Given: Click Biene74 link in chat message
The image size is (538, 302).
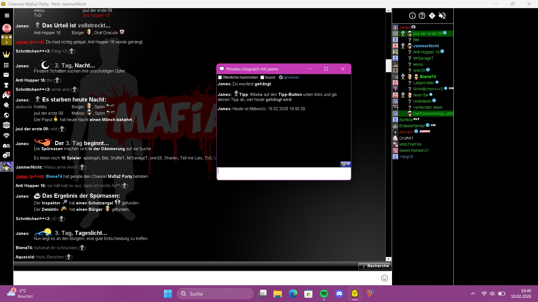Looking at the screenshot, I should (x=54, y=176).
